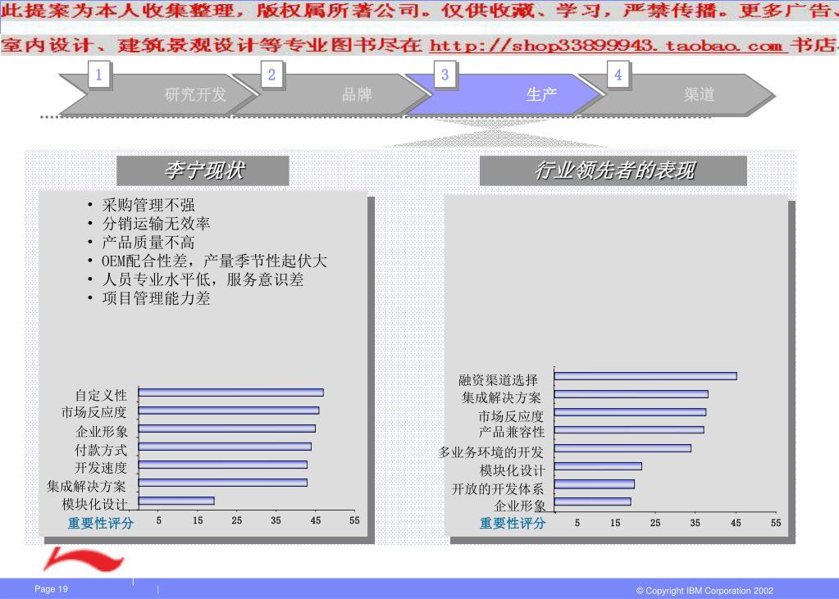The width and height of the screenshot is (839, 599).
Task: Click the 模块化设计 bar in left chart
Action: pos(176,501)
